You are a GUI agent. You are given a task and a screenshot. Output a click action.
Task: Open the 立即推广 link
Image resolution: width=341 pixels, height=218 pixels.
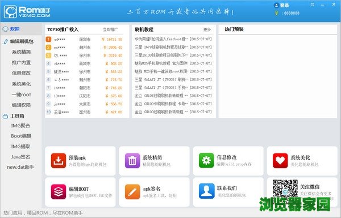pyautogui.click(x=110, y=29)
